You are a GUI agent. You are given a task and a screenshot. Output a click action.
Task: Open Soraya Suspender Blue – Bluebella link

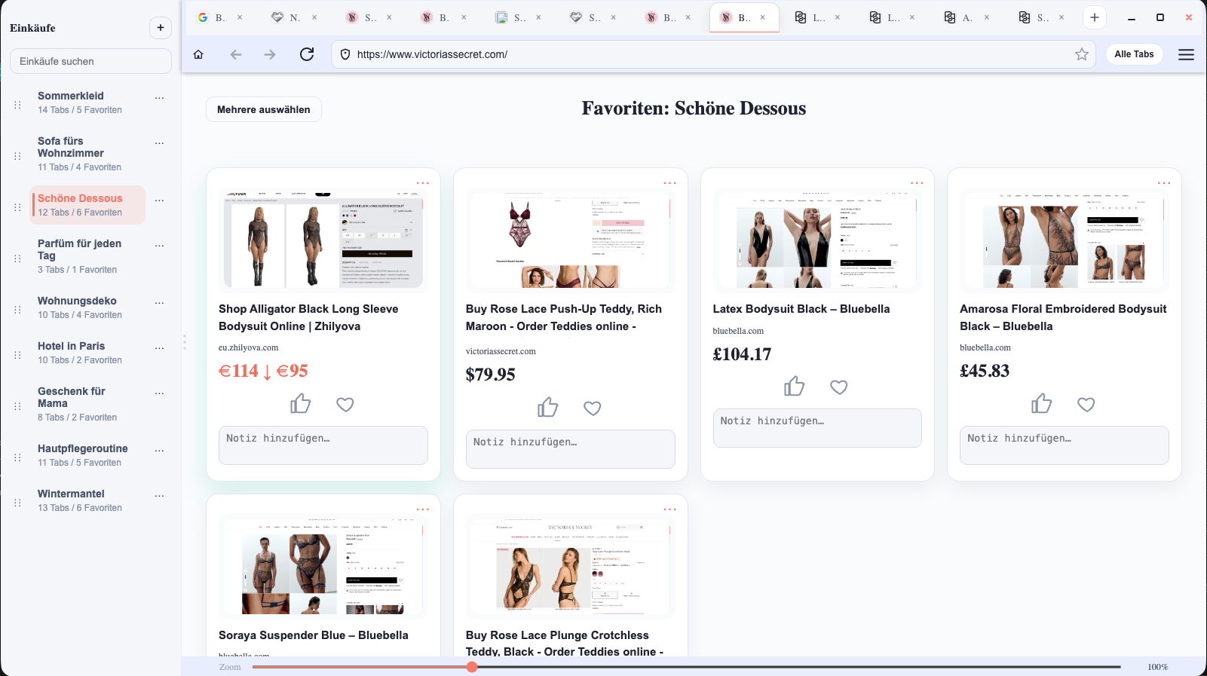[314, 635]
